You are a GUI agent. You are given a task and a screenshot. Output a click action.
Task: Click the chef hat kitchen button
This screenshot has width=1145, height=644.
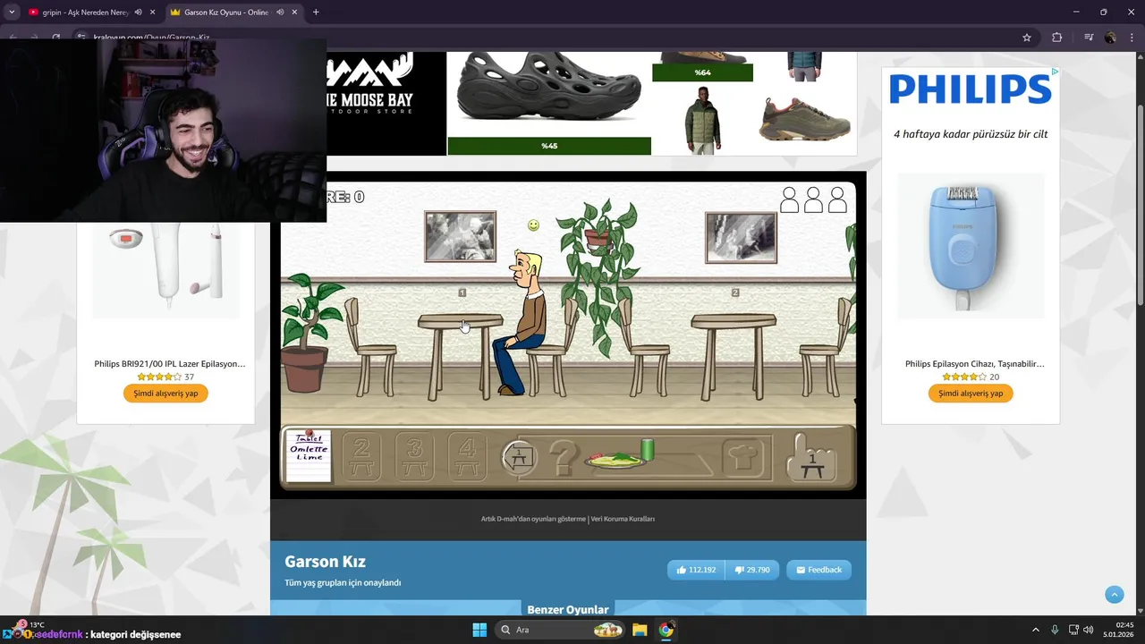(x=744, y=457)
